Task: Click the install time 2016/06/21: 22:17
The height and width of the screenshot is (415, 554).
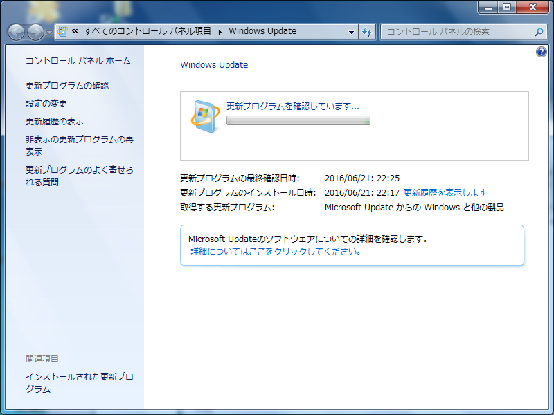Action: 362,193
